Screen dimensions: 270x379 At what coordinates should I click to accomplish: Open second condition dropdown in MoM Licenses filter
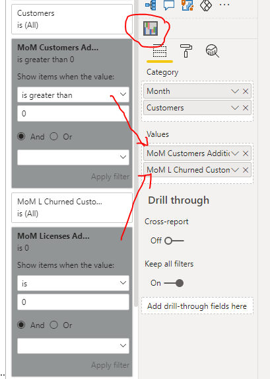[x=73, y=346]
